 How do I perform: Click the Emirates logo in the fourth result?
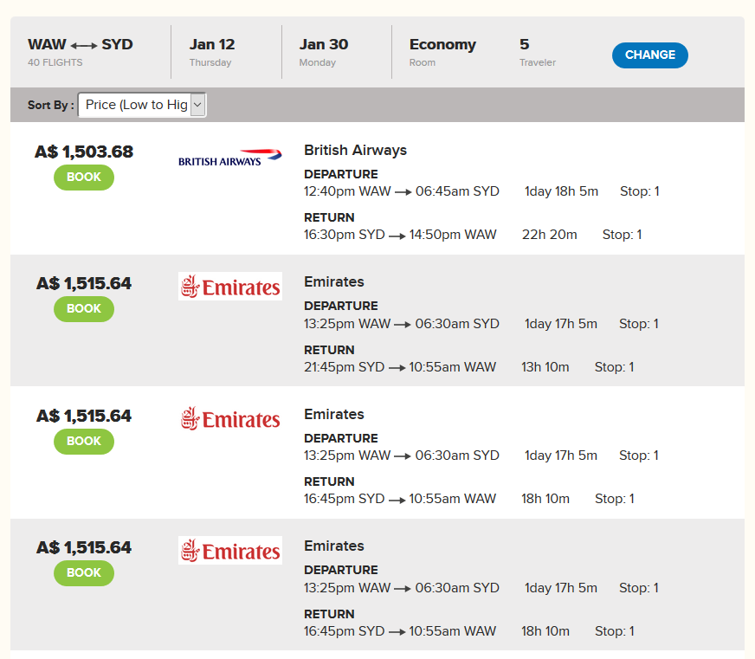(x=230, y=550)
